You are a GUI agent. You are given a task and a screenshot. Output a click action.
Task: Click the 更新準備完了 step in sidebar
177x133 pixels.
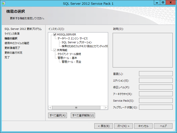click(12, 48)
